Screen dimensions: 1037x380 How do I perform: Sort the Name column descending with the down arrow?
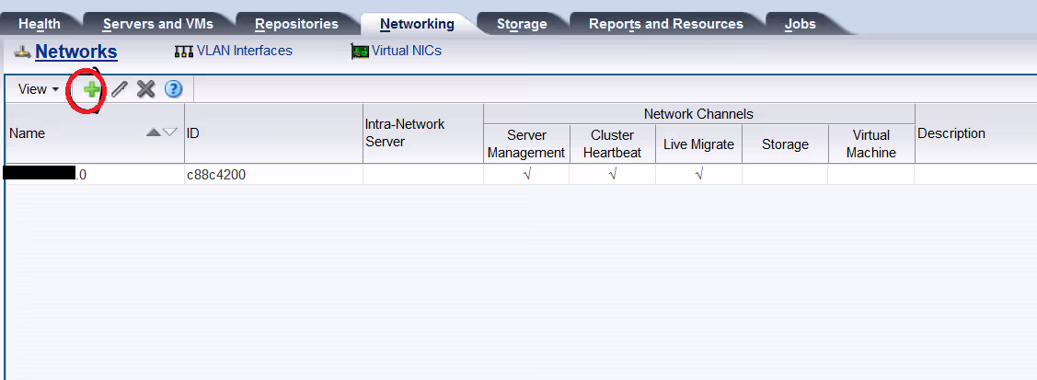pyautogui.click(x=170, y=132)
